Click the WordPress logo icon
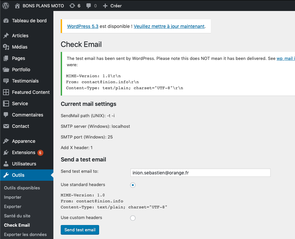Screen dimensions: 295x239 [6, 6]
